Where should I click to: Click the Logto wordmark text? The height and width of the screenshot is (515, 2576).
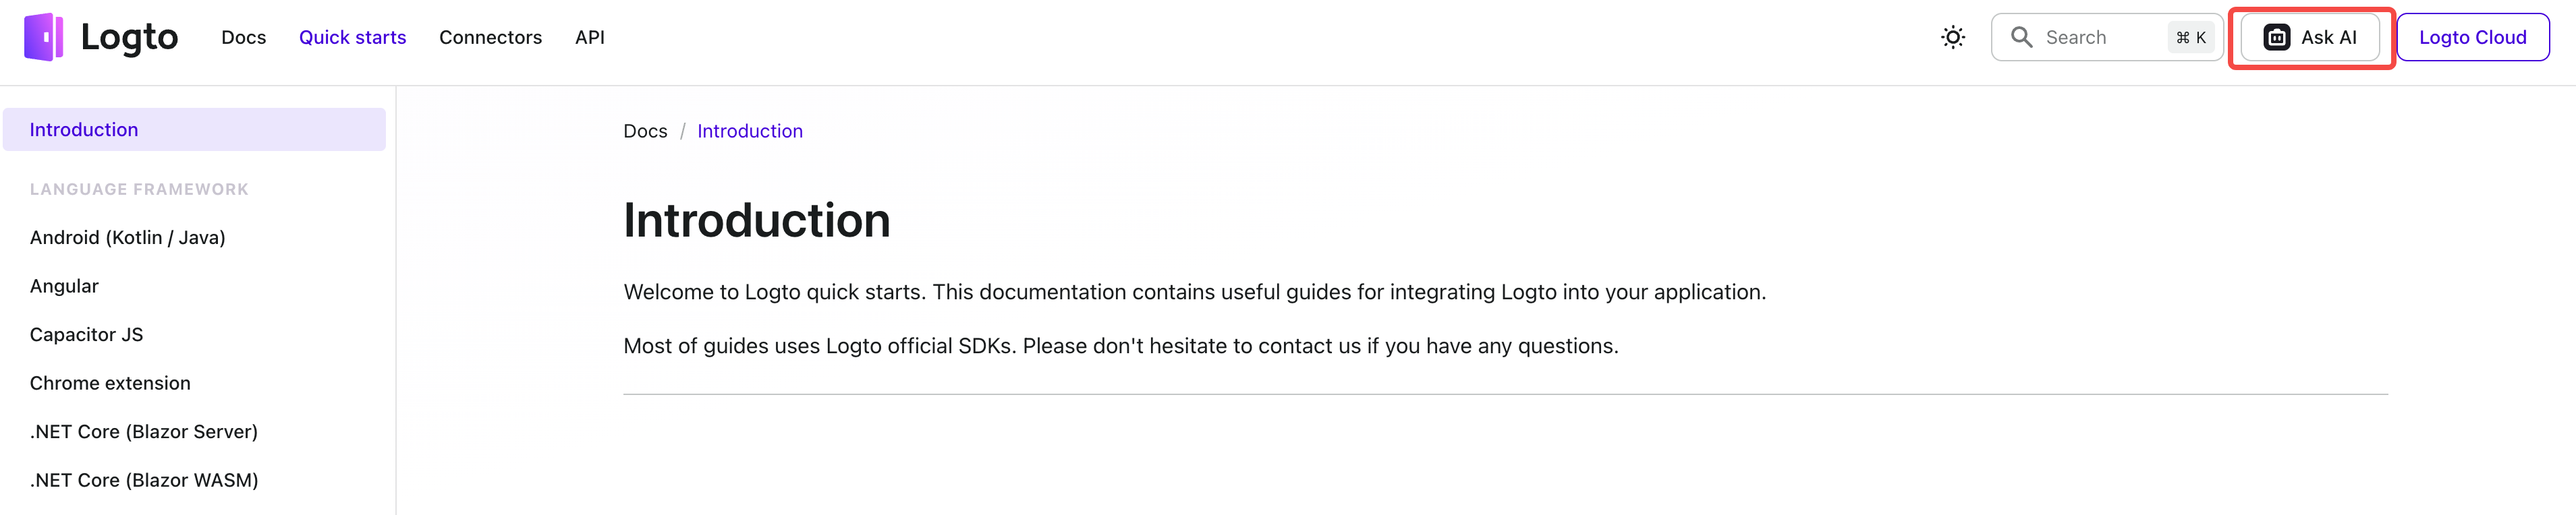coord(129,37)
